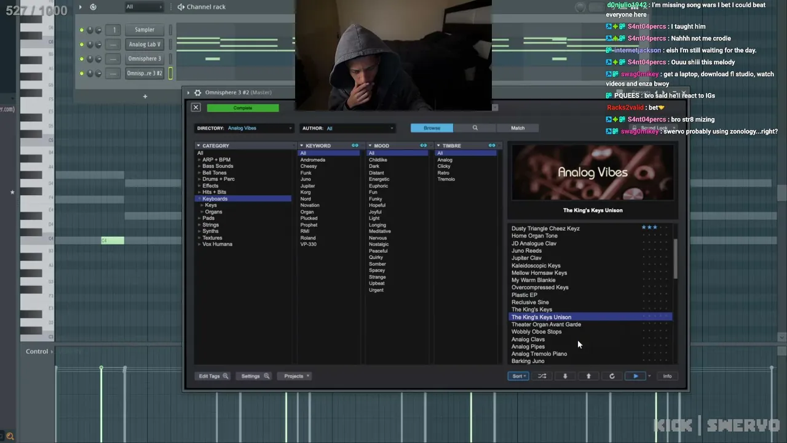Expand the Bass Sounds category
This screenshot has height=443, width=787.
[x=199, y=166]
